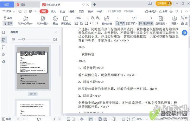
Task: Rotate page clockwise icon
Action: (97, 23)
